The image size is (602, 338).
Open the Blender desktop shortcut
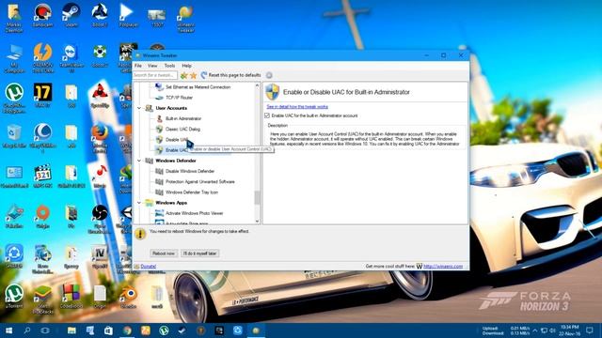[128, 298]
